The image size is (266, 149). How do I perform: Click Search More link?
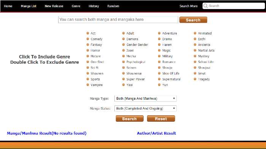(x=188, y=6)
